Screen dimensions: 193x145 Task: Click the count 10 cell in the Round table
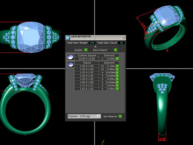coord(103,69)
